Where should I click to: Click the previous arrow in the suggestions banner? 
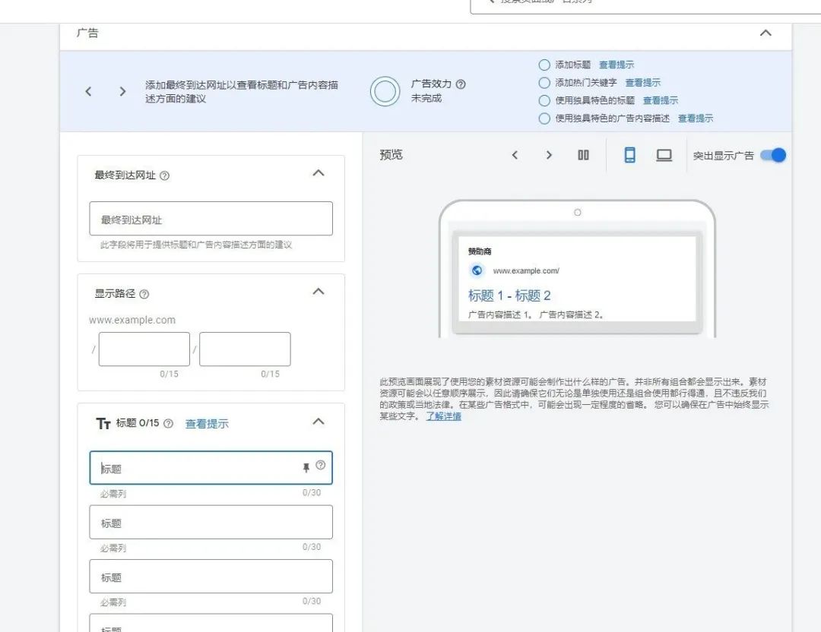coord(88,91)
